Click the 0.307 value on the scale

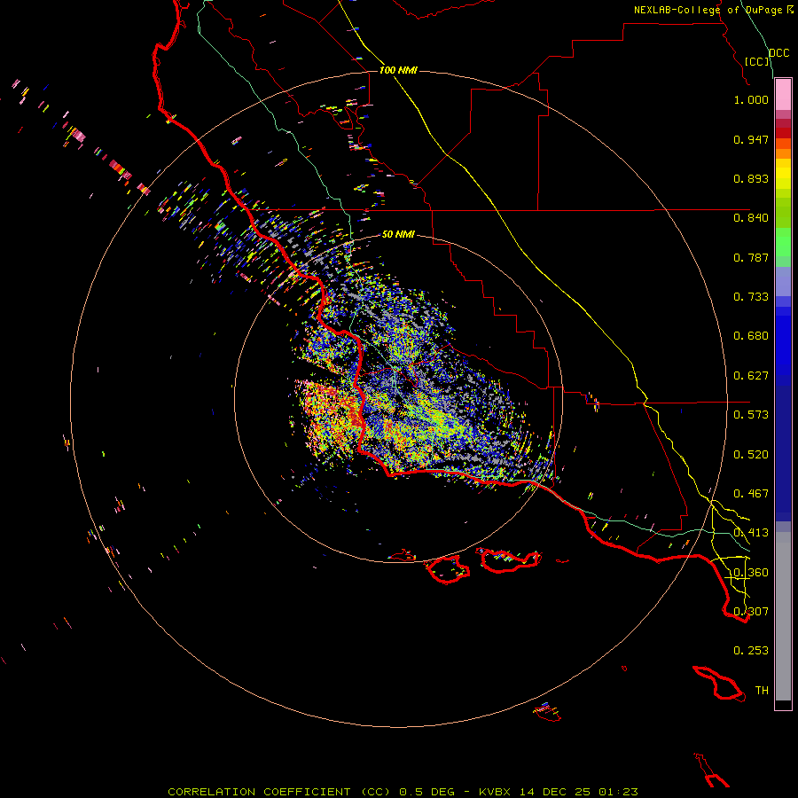(751, 612)
